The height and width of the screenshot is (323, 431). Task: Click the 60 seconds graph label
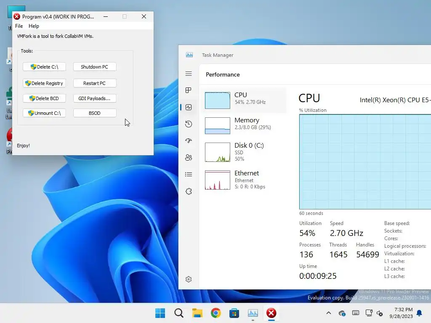click(311, 213)
